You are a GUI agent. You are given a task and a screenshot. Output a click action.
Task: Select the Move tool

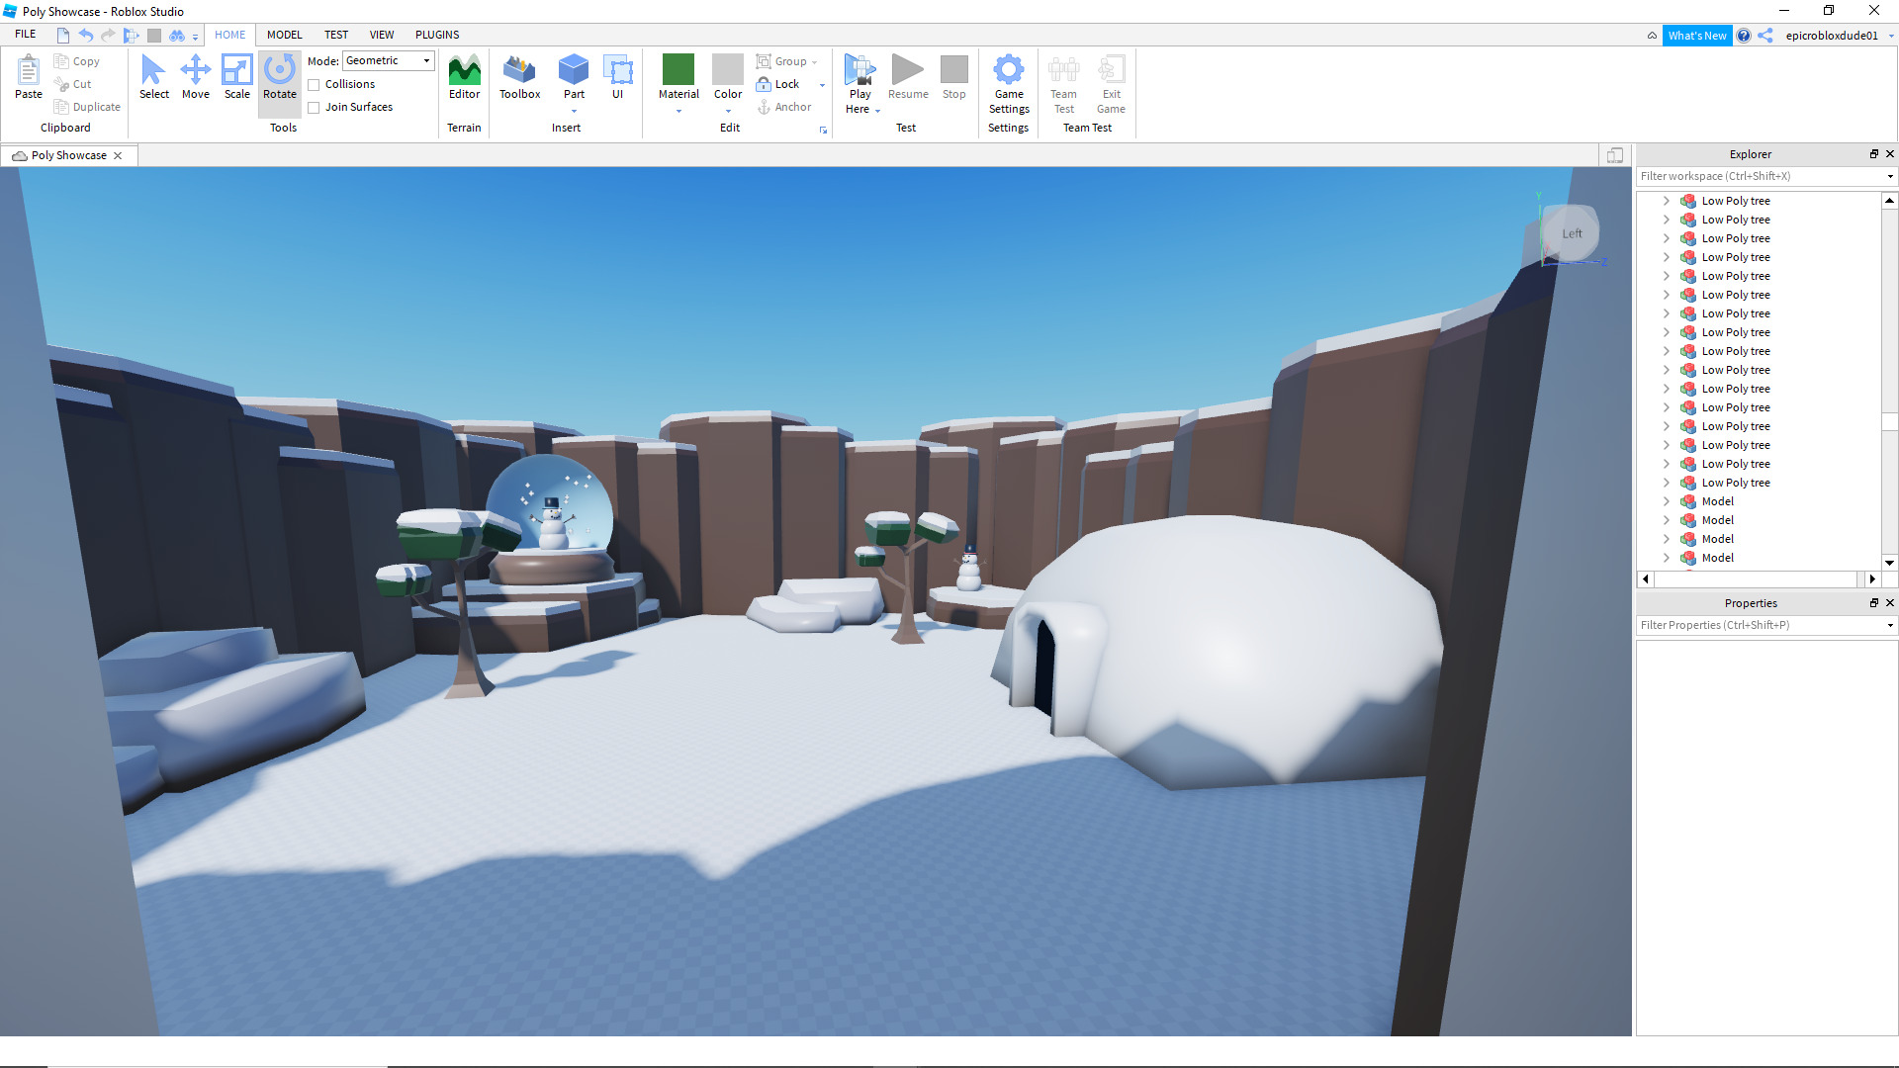coord(196,77)
